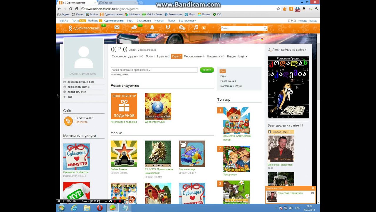Screen dimensions: 376x212
Task: Open the Друзья profile tab
Action: click(x=135, y=56)
